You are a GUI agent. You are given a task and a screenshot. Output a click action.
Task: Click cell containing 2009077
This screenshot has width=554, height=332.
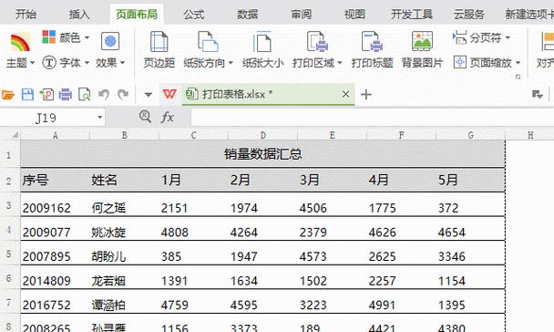[x=55, y=229]
